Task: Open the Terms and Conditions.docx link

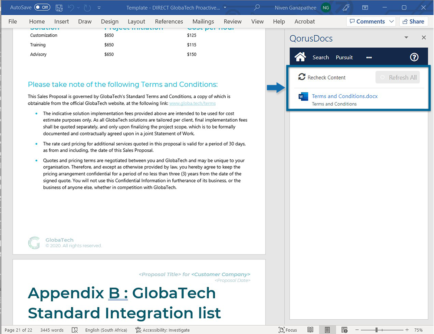Action: (x=345, y=96)
